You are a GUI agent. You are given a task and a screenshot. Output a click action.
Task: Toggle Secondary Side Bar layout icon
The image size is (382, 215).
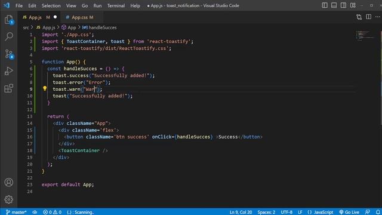343,5
